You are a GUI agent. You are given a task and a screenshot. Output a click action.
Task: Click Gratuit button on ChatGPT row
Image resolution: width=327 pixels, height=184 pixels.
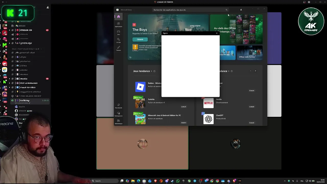(x=252, y=123)
